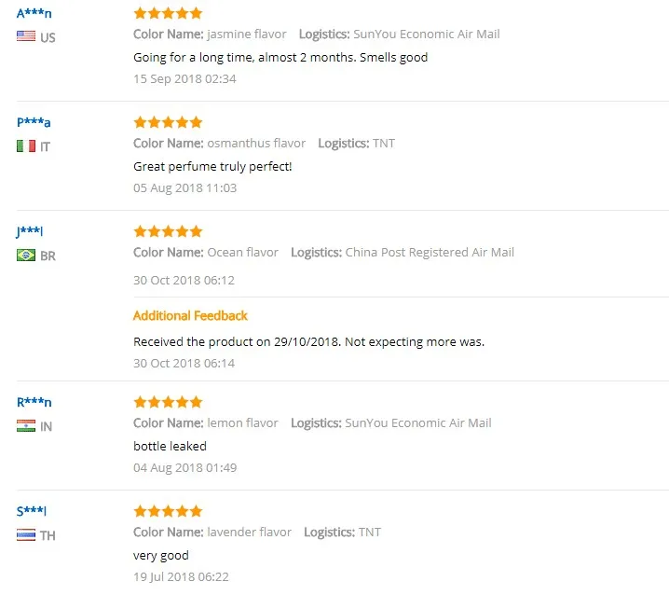Viewport: 669px width, 595px height.
Task: Click the Italy flag icon
Action: [26, 146]
